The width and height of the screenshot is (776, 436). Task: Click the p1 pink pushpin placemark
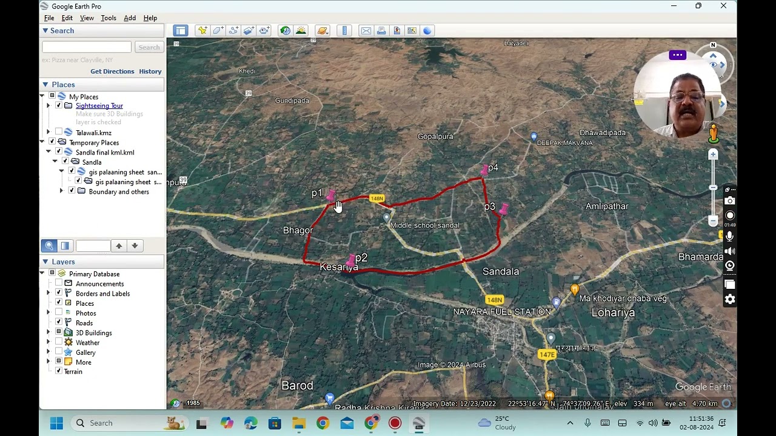[330, 195]
